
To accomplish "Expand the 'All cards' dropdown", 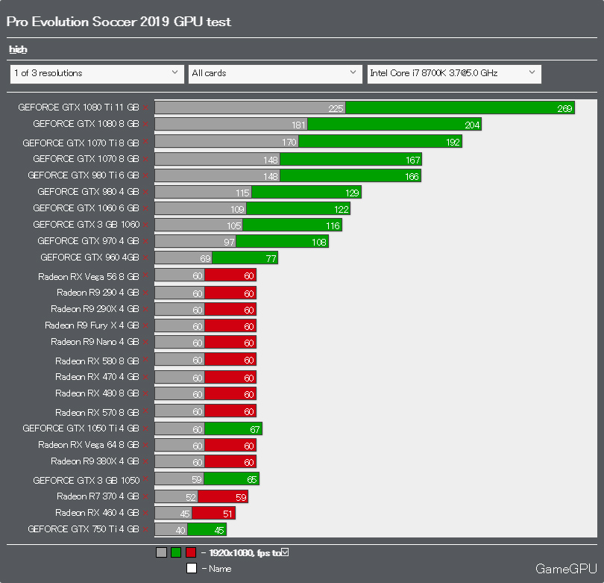I will tap(275, 74).
